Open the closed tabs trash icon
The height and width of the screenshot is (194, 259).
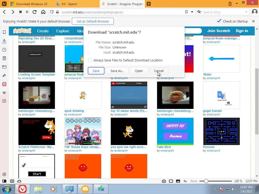pos(230,4)
